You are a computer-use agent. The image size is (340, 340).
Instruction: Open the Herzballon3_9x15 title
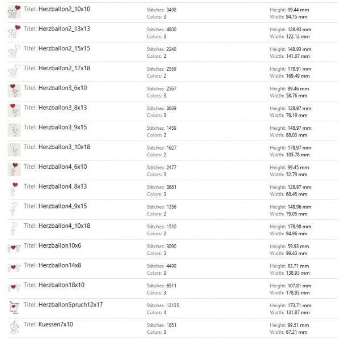pos(62,127)
